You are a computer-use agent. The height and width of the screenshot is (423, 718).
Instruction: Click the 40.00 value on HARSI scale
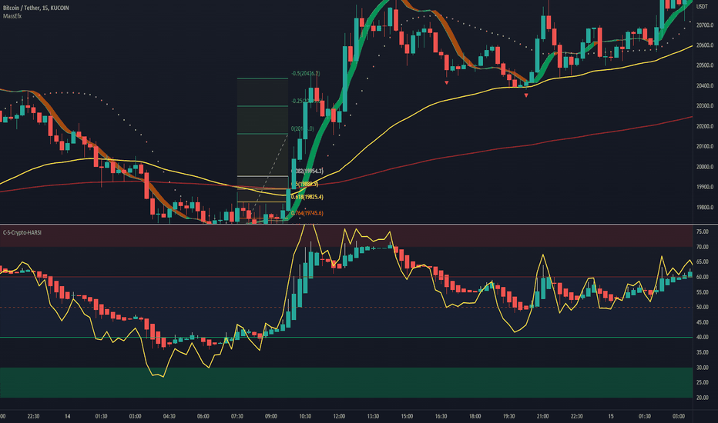tap(703, 338)
